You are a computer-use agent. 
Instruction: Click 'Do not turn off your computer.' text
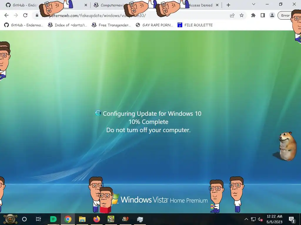148,130
